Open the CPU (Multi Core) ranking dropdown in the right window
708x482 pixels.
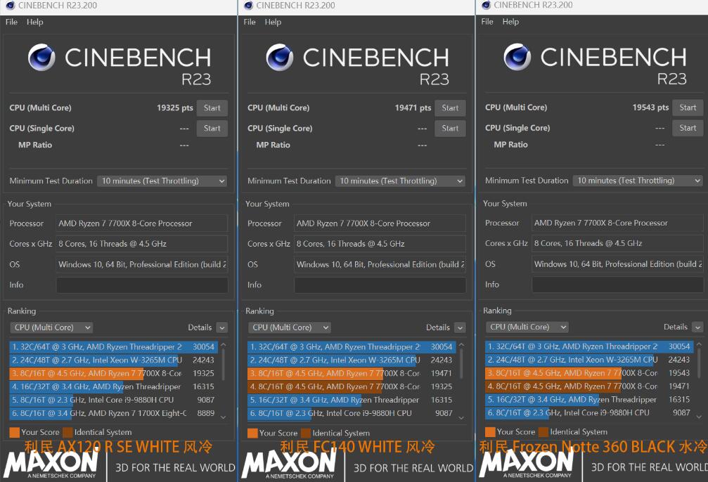tap(527, 327)
